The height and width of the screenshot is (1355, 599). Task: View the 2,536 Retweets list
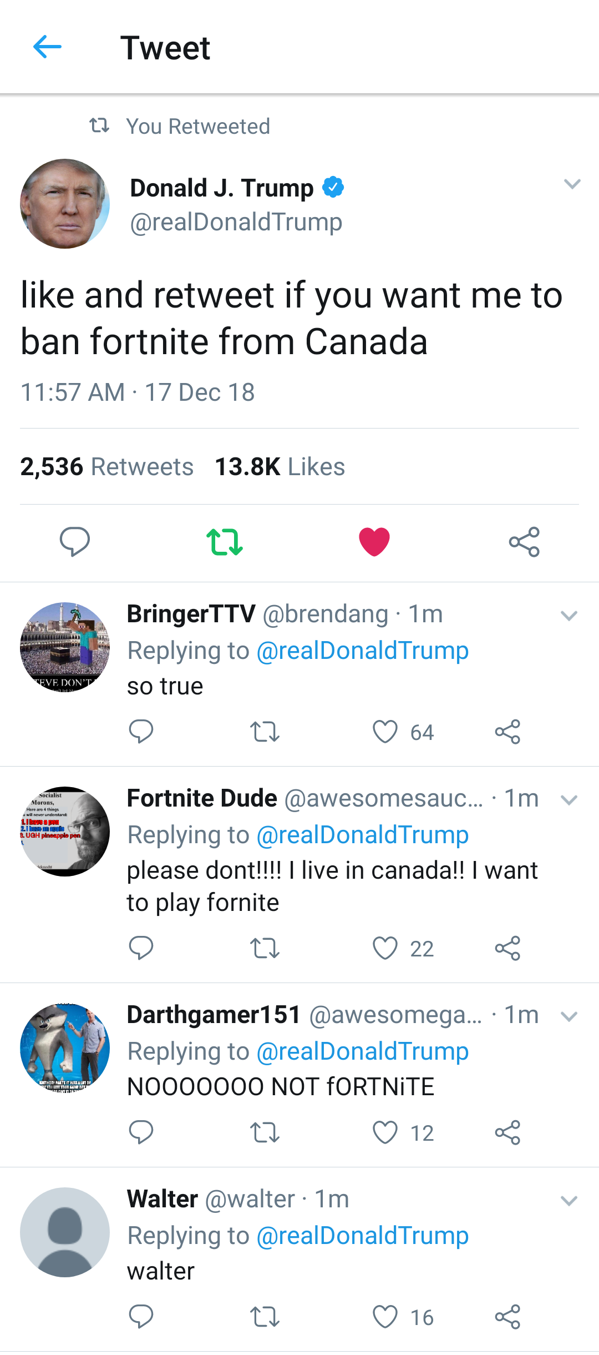point(107,467)
